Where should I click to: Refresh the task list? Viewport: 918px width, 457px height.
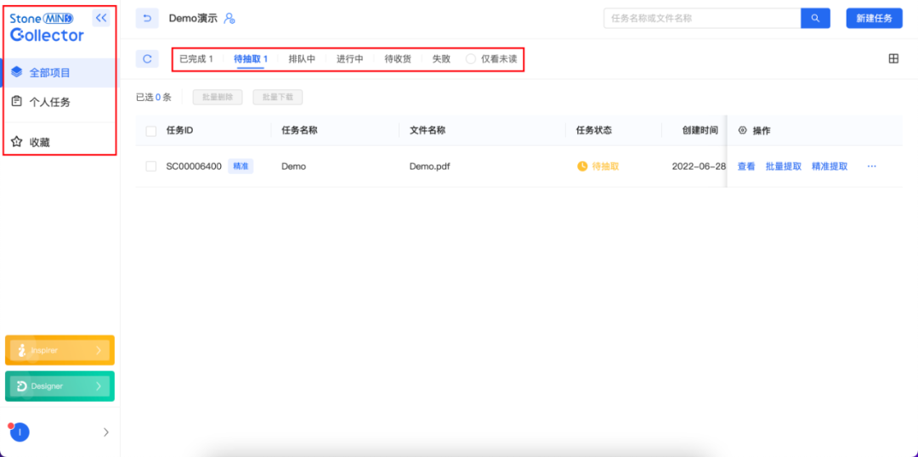[x=147, y=59]
